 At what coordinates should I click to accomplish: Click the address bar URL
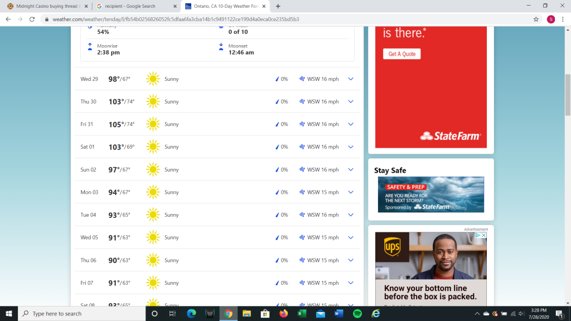176,20
